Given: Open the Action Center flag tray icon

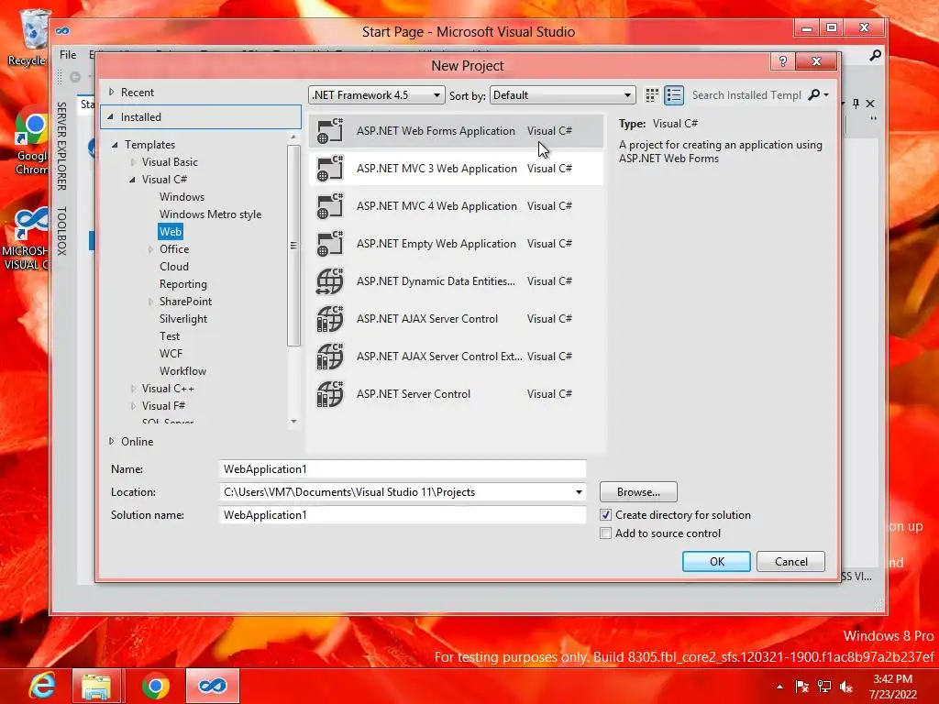Looking at the screenshot, I should click(801, 687).
